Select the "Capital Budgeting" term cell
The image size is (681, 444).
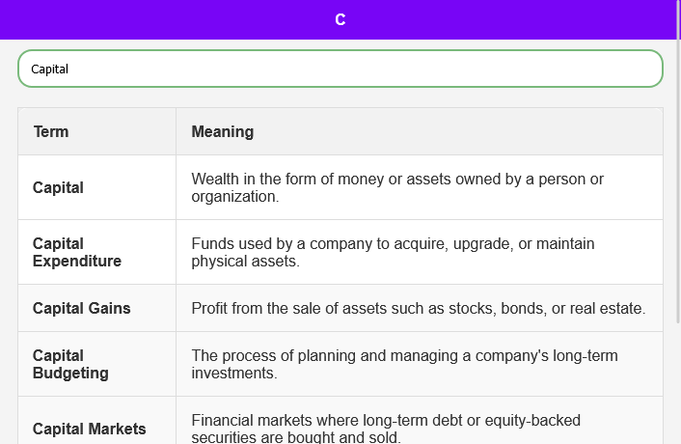click(70, 364)
